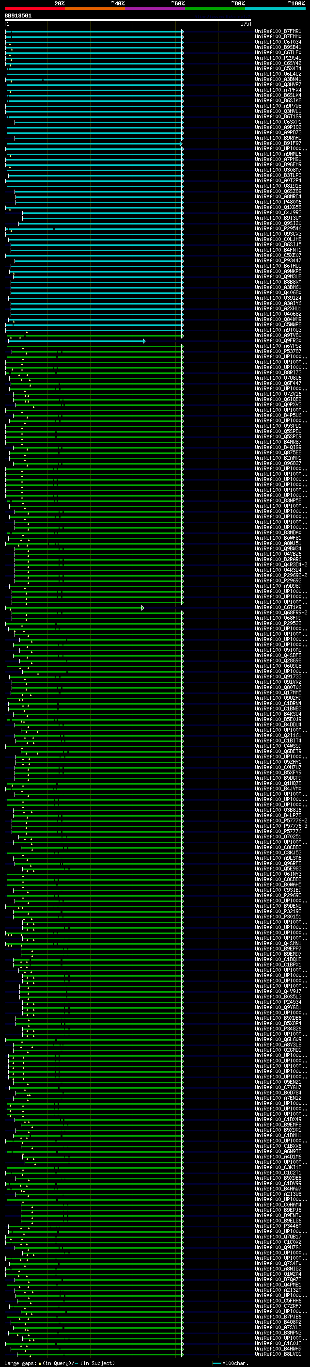Select the hit UniRef100_B4MR87
Image resolution: width=310 pixels, height=1367 pixels.
pyautogui.click(x=278, y=442)
